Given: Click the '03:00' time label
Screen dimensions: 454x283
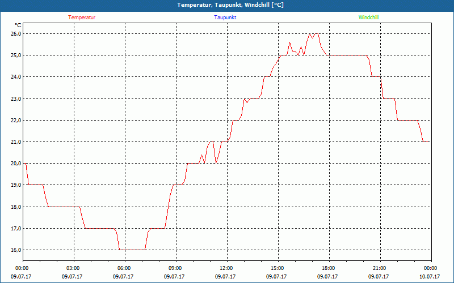Looking at the screenshot, I should tap(72, 268).
